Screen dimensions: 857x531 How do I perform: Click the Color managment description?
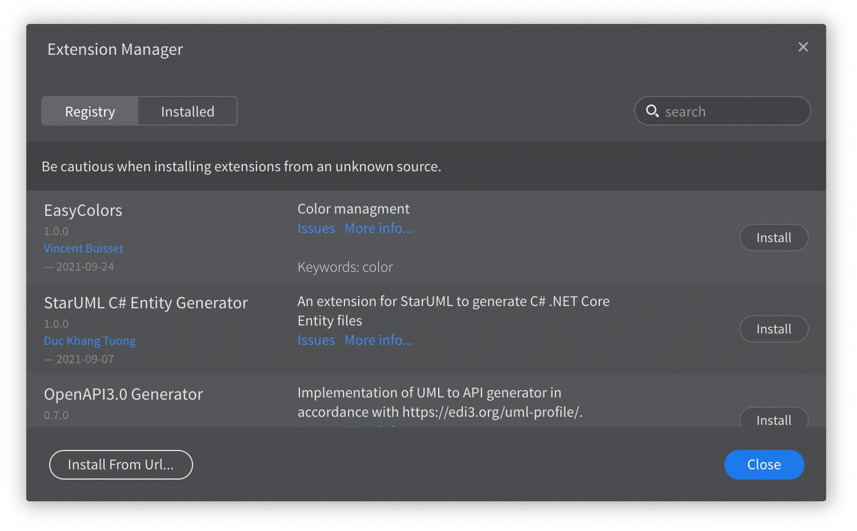(x=353, y=209)
